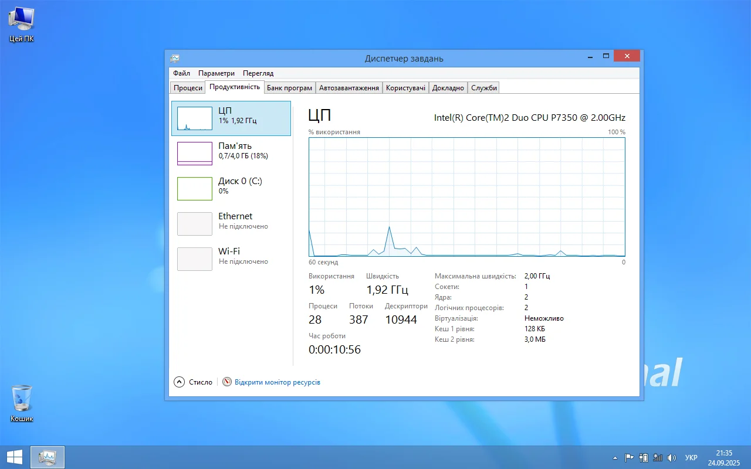The image size is (751, 469).
Task: Click the resource monitor icon
Action: pos(227,382)
